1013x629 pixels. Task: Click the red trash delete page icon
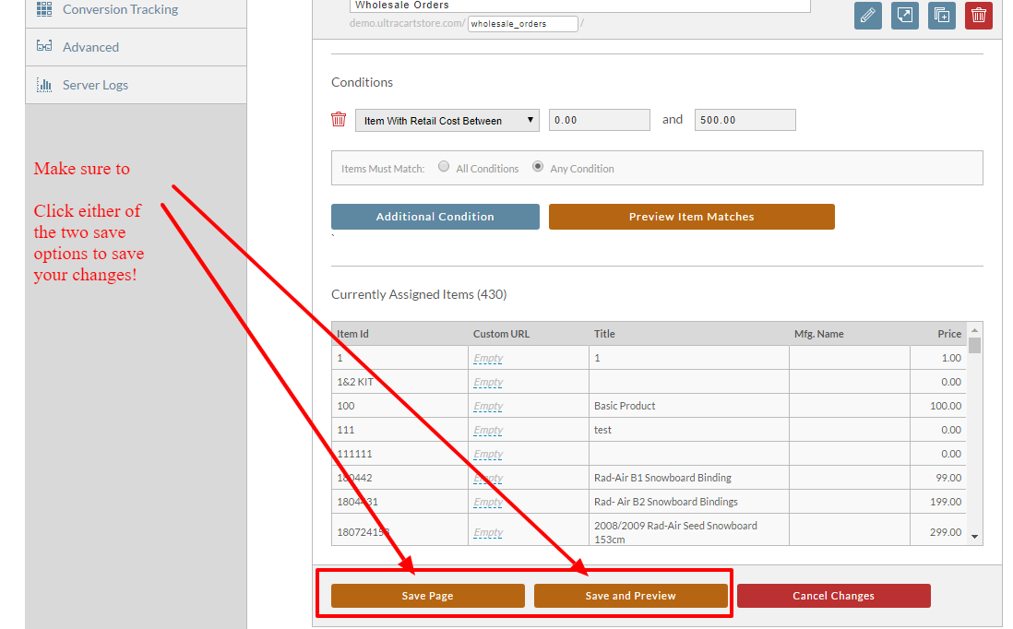pyautogui.click(x=979, y=16)
